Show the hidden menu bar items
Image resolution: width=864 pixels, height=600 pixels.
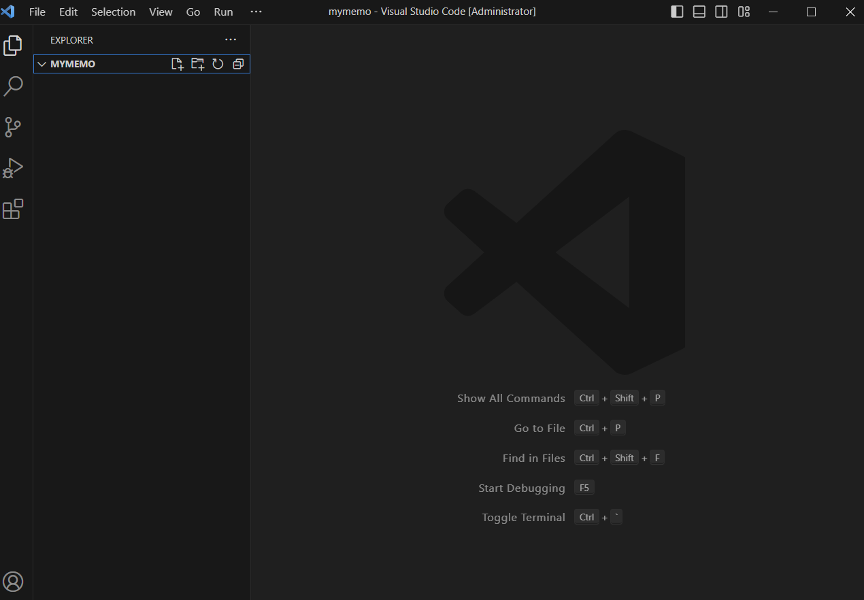pos(256,12)
